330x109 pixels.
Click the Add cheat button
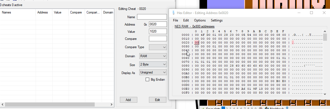click(128, 100)
